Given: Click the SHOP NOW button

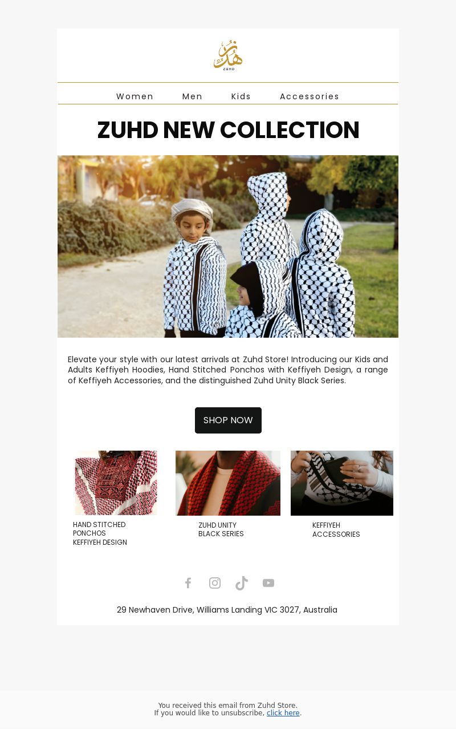Looking at the screenshot, I should tap(228, 420).
